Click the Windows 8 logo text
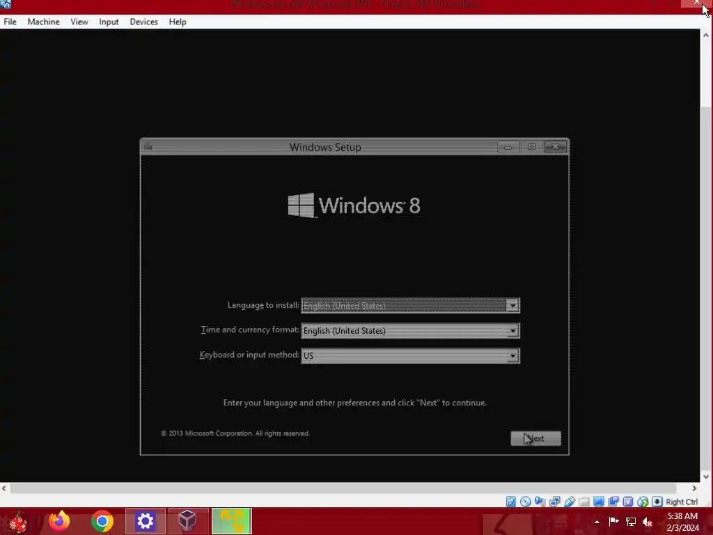Image resolution: width=713 pixels, height=535 pixels. [370, 206]
